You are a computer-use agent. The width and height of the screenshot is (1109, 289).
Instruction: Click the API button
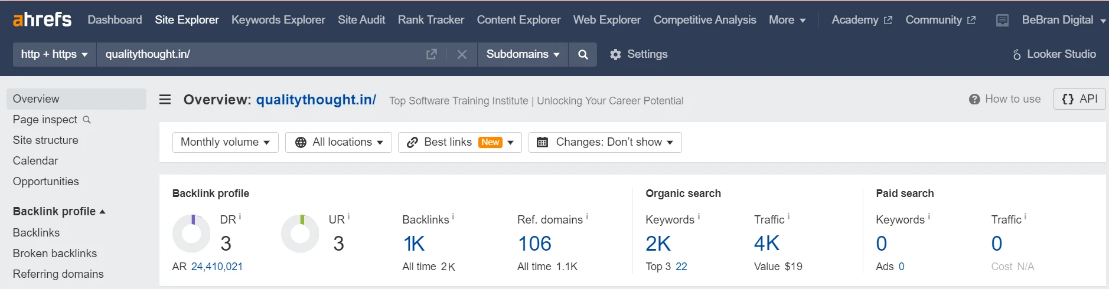[x=1079, y=99]
